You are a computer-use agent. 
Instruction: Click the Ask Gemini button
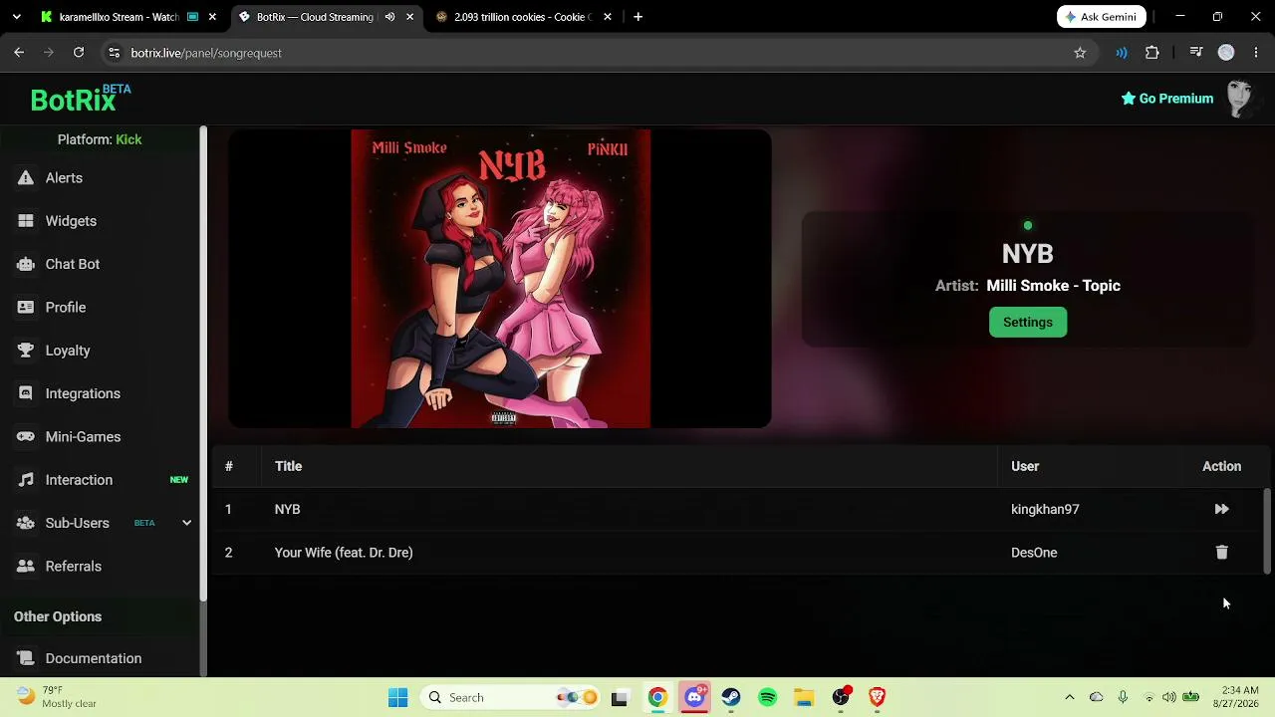[1102, 17]
